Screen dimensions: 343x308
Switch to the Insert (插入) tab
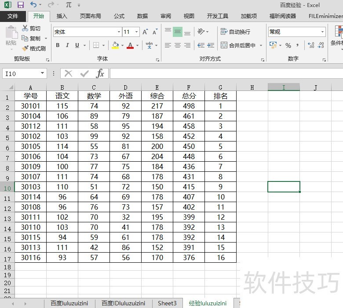pyautogui.click(x=62, y=16)
